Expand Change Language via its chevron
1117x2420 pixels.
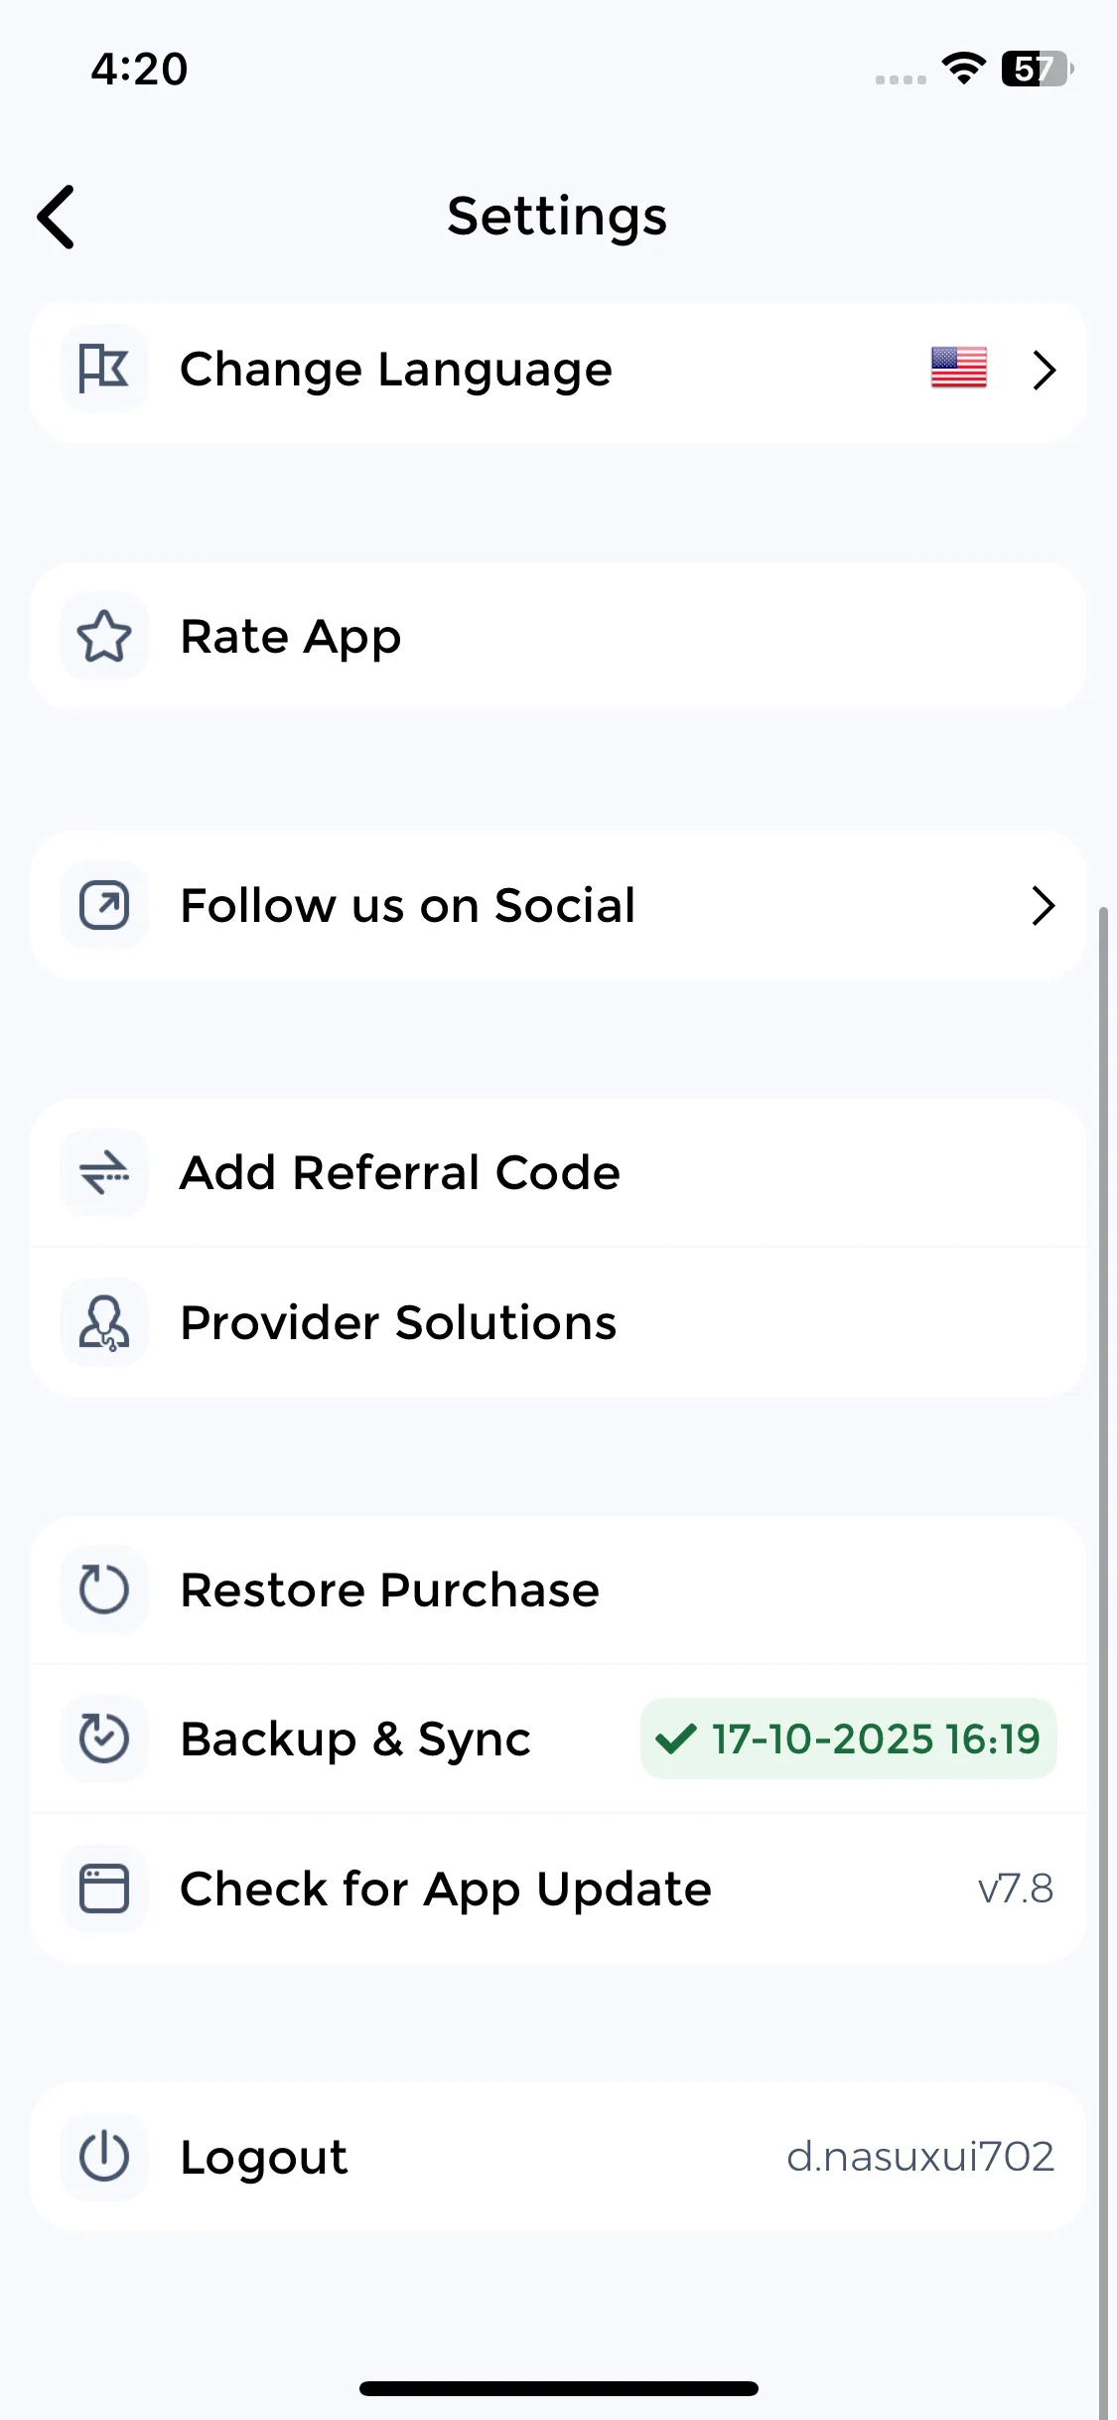click(x=1044, y=370)
